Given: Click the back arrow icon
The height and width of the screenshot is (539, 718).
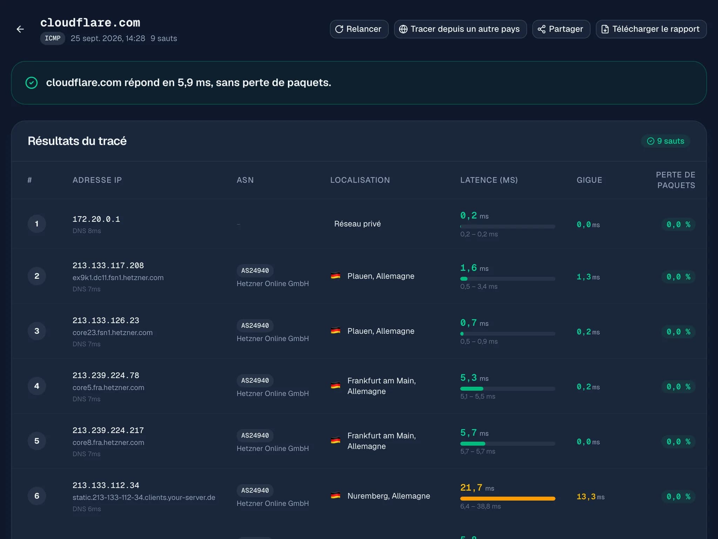Looking at the screenshot, I should 20,29.
